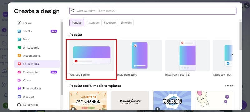Screen dimensions: 250x112
Task: Open the bunny and flowers template
Action: [214, 100]
